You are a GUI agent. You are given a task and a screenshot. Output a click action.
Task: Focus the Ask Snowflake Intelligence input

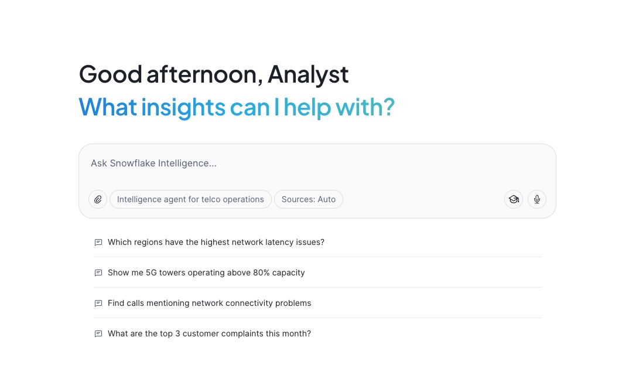coord(316,163)
